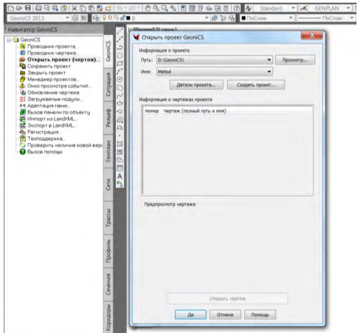
Task: Open the GENPLAN dimension style dropdown
Action: pos(349,8)
